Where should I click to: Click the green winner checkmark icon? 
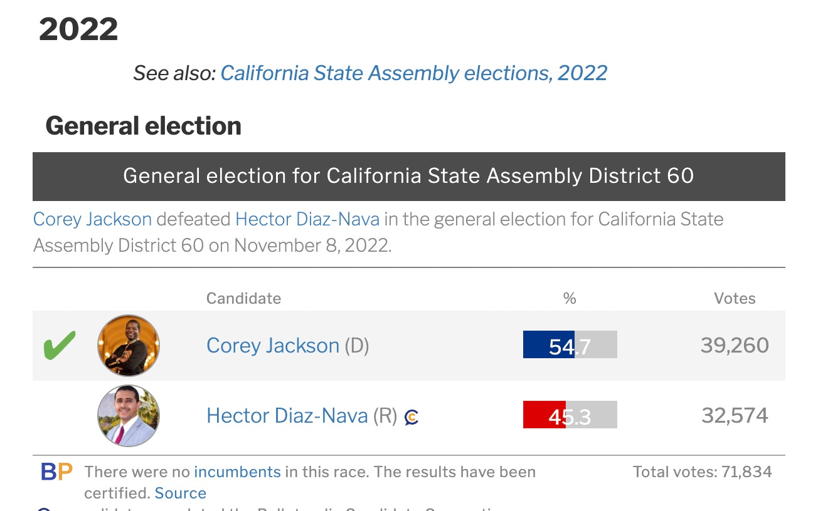click(x=60, y=345)
